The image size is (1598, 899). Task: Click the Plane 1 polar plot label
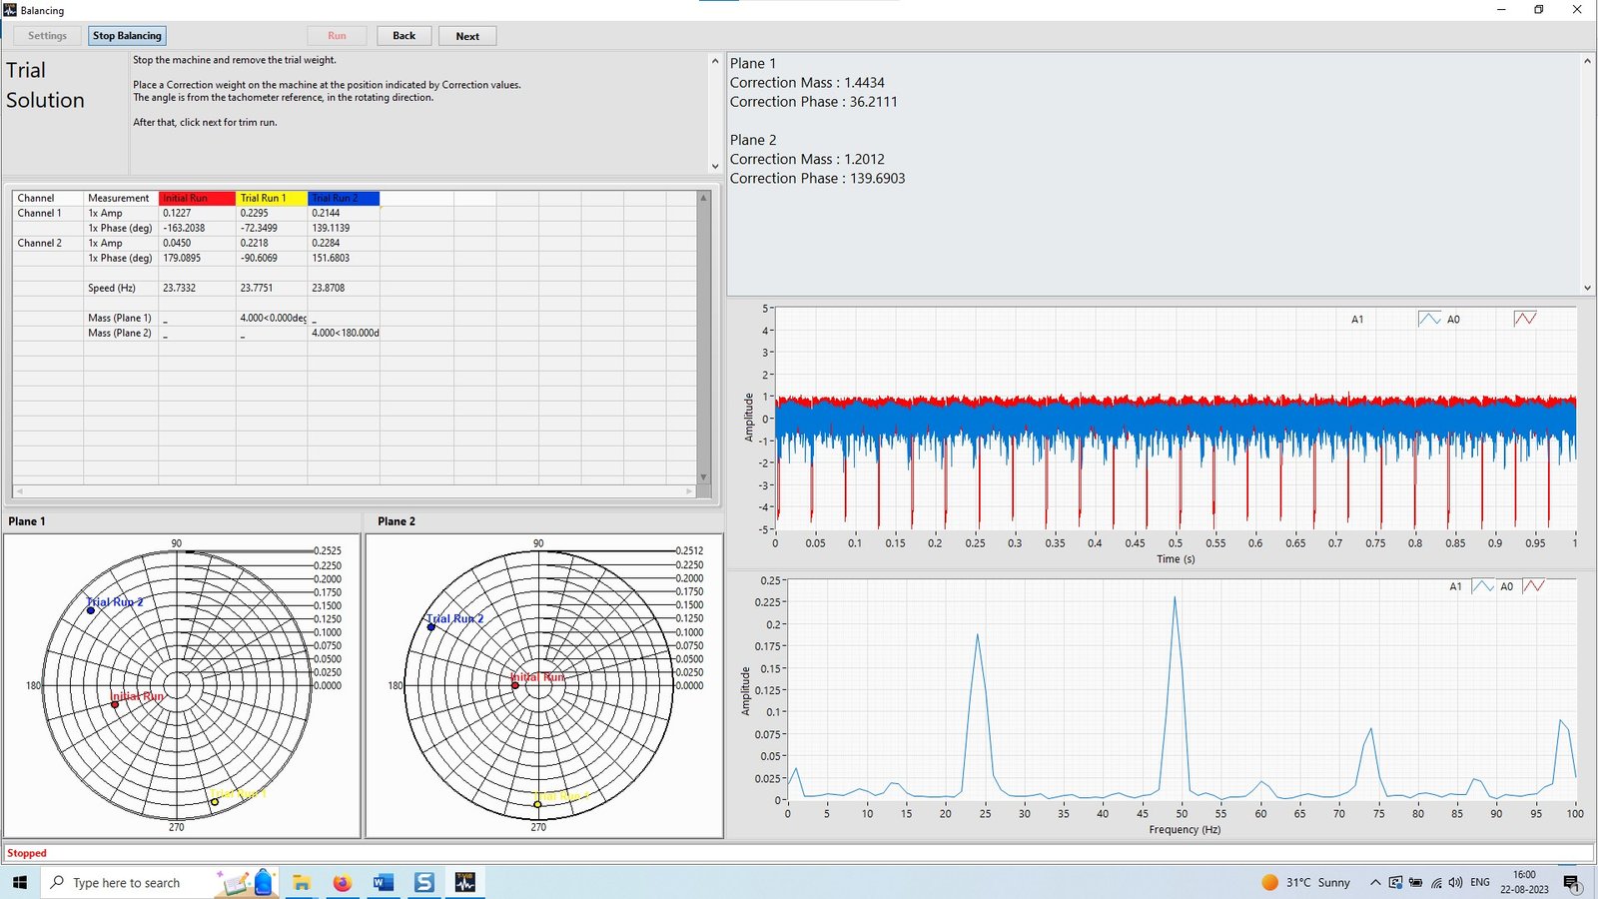pyautogui.click(x=27, y=521)
